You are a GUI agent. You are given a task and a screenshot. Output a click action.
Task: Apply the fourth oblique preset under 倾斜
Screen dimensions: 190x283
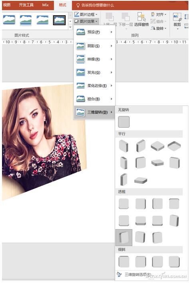174,261
